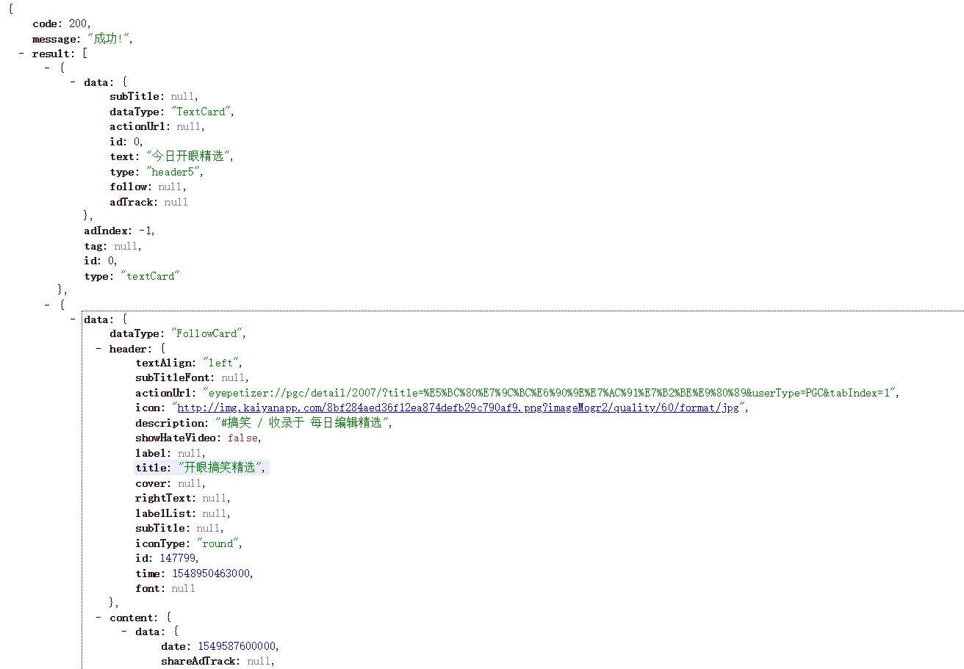Select the type value "header5"
Viewport: 964px width, 669px height.
pos(173,172)
